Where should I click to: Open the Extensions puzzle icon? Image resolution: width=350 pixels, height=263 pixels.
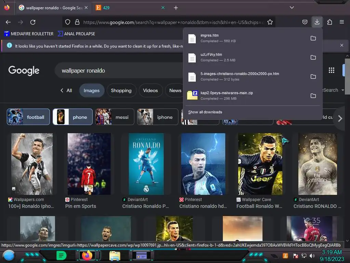point(329,22)
